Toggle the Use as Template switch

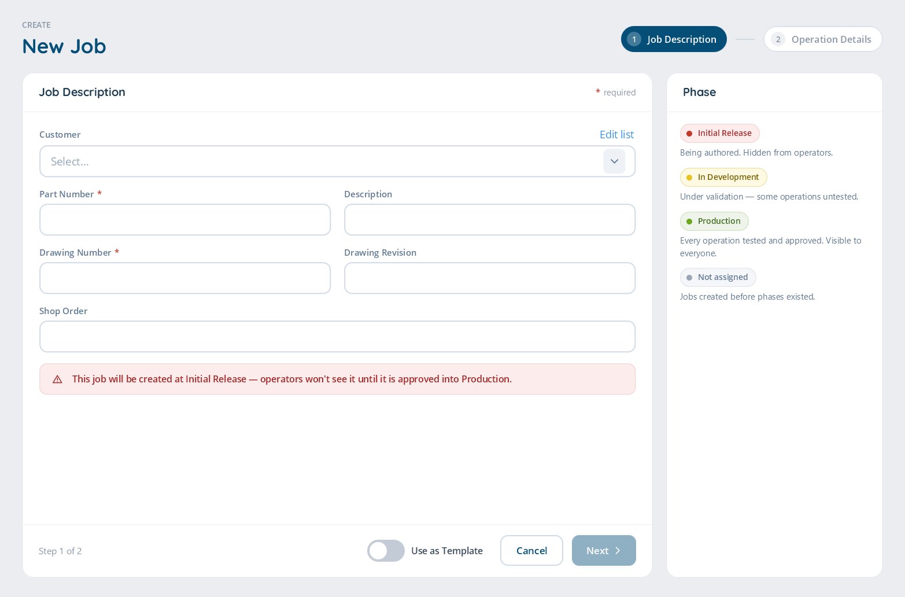pos(386,551)
